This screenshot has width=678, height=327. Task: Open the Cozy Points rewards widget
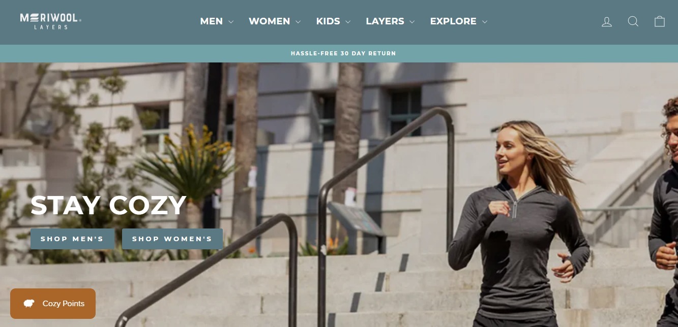[53, 304]
